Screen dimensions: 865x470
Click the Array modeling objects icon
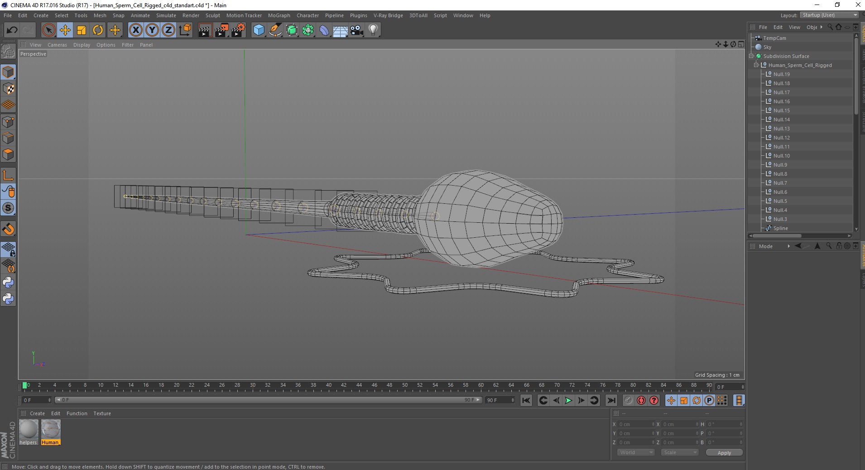(308, 30)
